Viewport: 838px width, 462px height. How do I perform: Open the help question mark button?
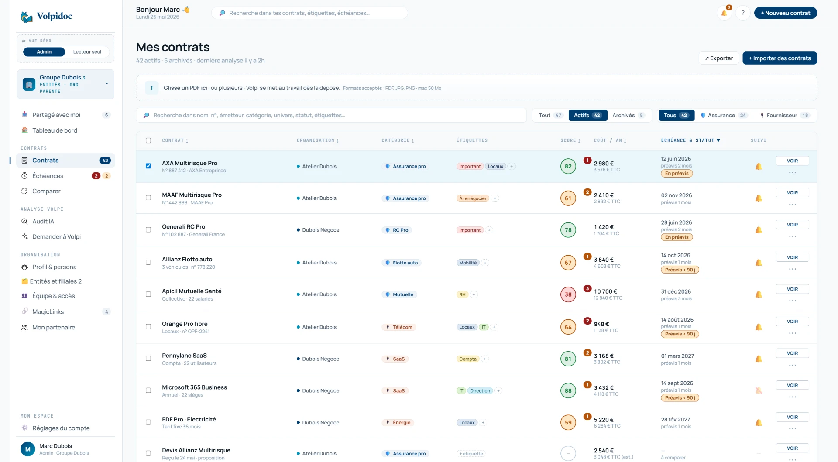point(743,13)
